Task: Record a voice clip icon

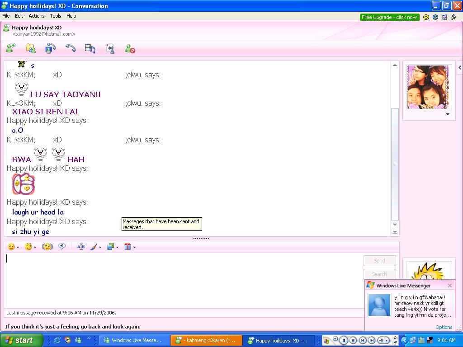Action: point(61,246)
